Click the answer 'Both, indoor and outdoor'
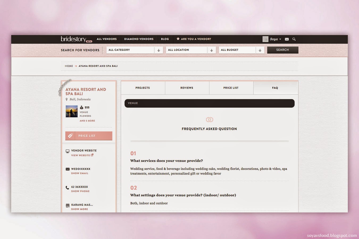The height and width of the screenshot is (239, 359). pos(149,203)
